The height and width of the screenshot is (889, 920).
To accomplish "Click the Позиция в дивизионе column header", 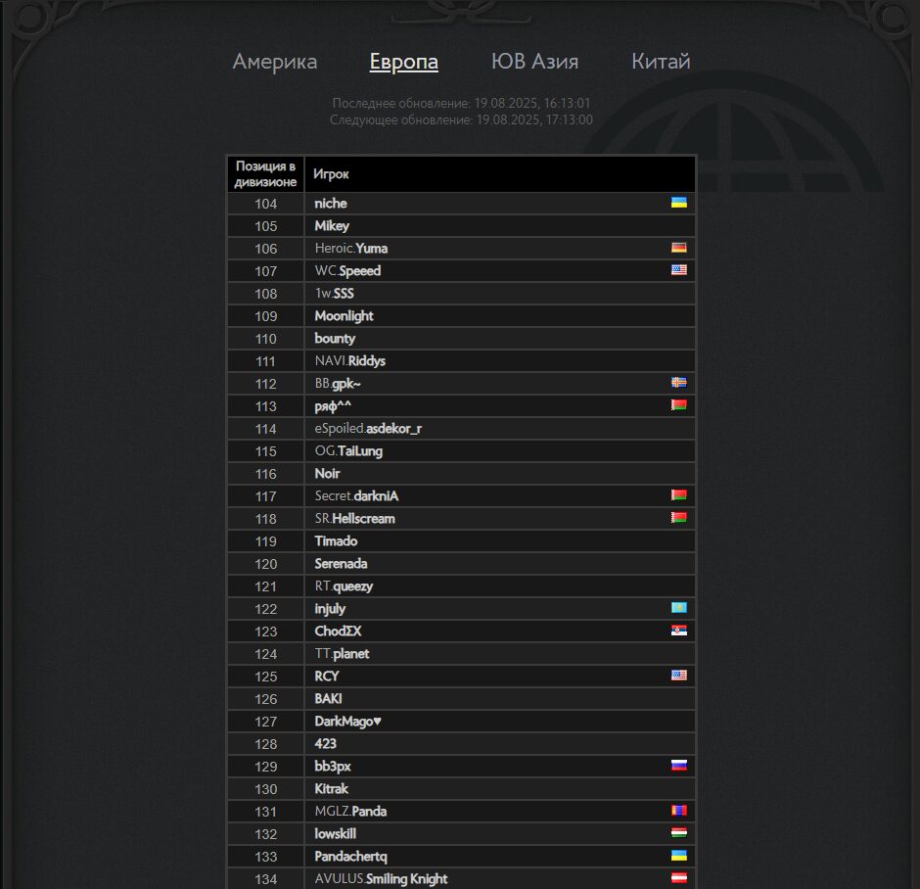I will click(x=266, y=173).
